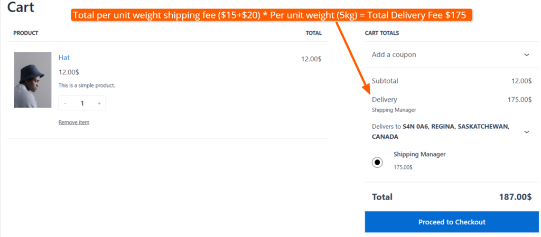The width and height of the screenshot is (541, 237).
Task: Click the Delivery fee amount 175.00$
Action: coord(519,99)
